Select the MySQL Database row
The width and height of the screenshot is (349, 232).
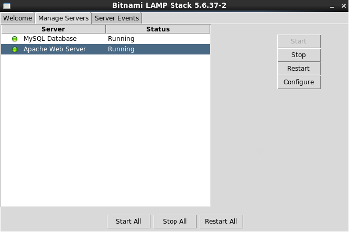coord(105,39)
